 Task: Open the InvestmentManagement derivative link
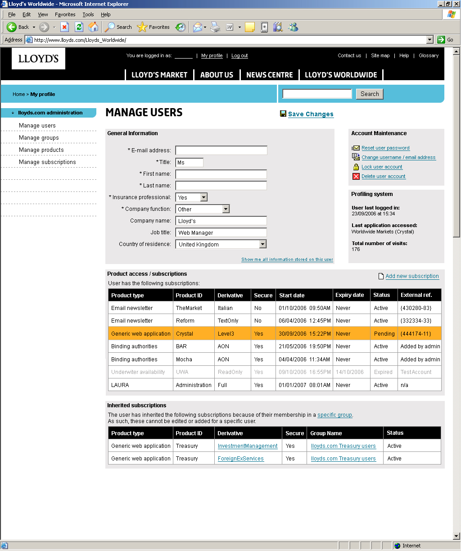(248, 446)
